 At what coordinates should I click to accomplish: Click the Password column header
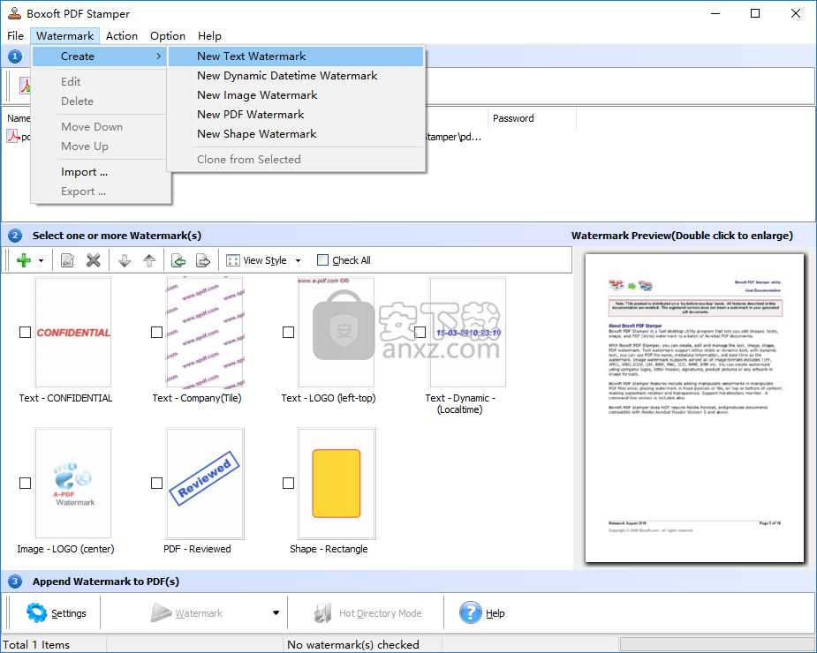(532, 118)
